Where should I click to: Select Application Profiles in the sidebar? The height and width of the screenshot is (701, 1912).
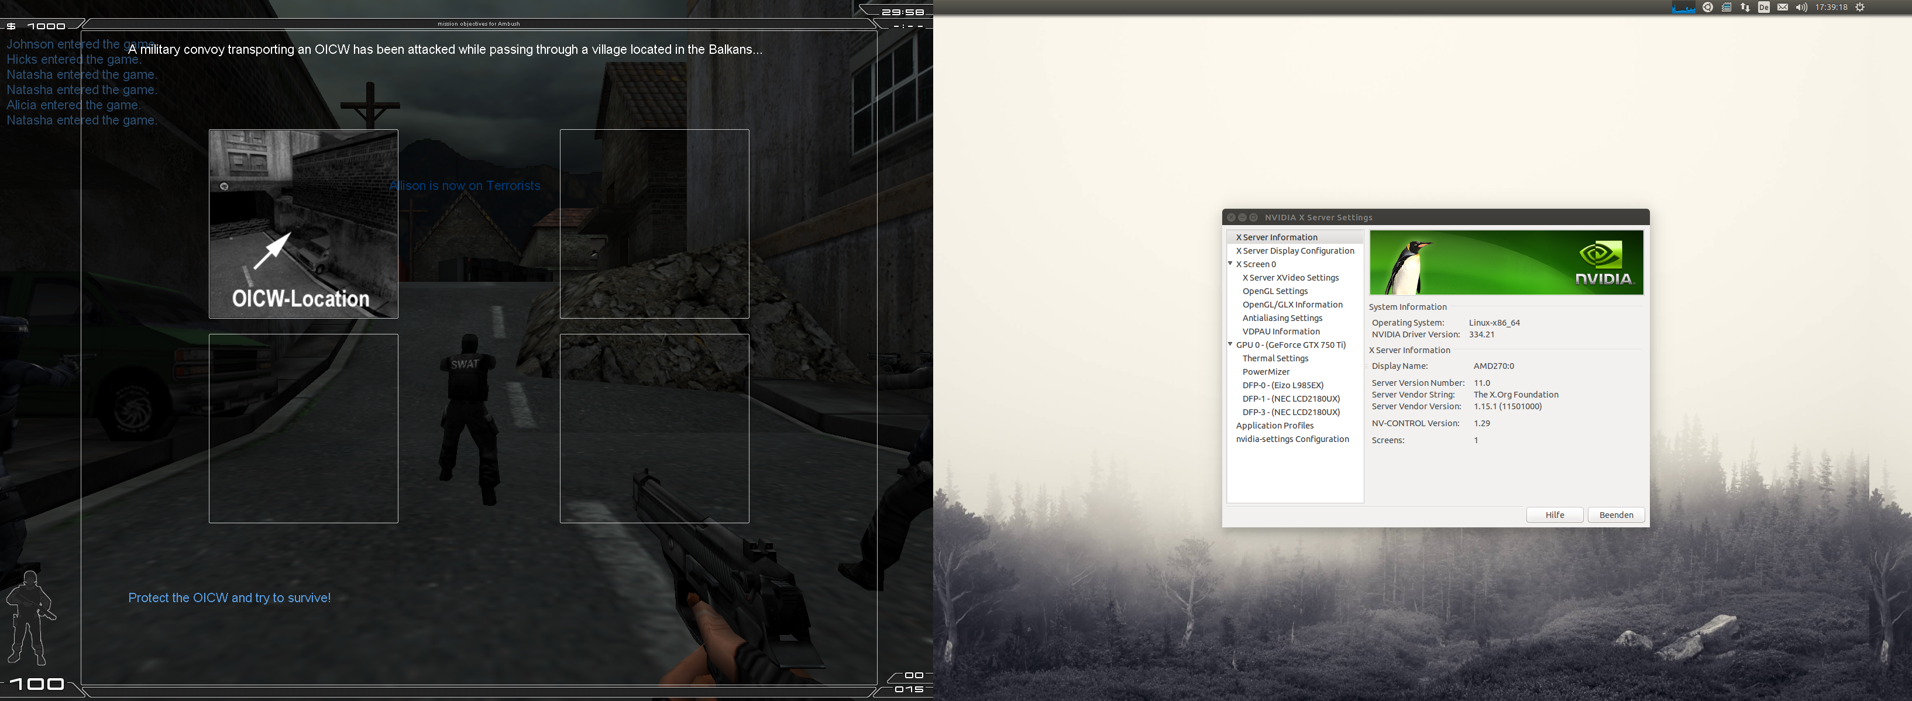pos(1274,425)
